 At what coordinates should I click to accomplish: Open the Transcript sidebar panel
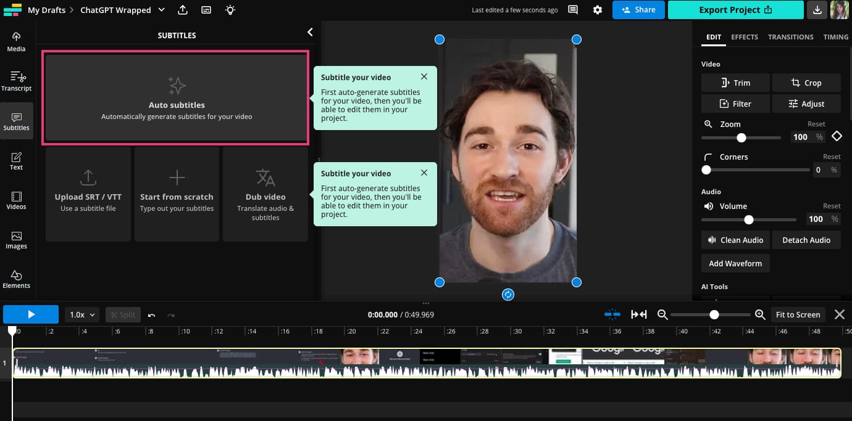(16, 81)
